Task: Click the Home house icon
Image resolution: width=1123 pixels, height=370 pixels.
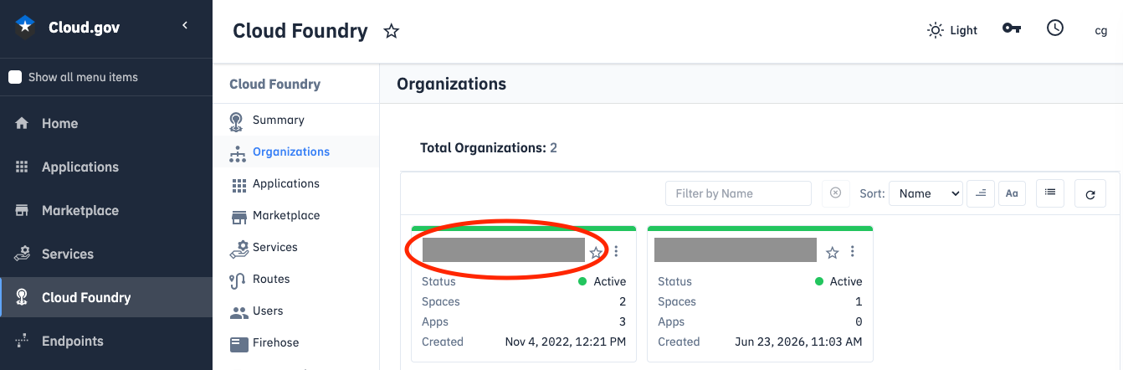Action: point(23,123)
